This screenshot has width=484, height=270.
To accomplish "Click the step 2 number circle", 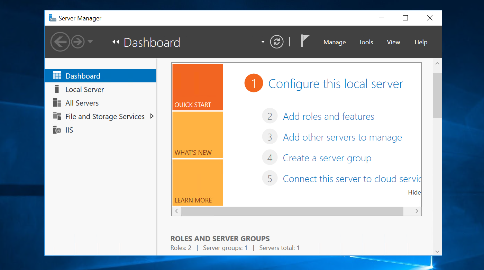I will click(270, 116).
